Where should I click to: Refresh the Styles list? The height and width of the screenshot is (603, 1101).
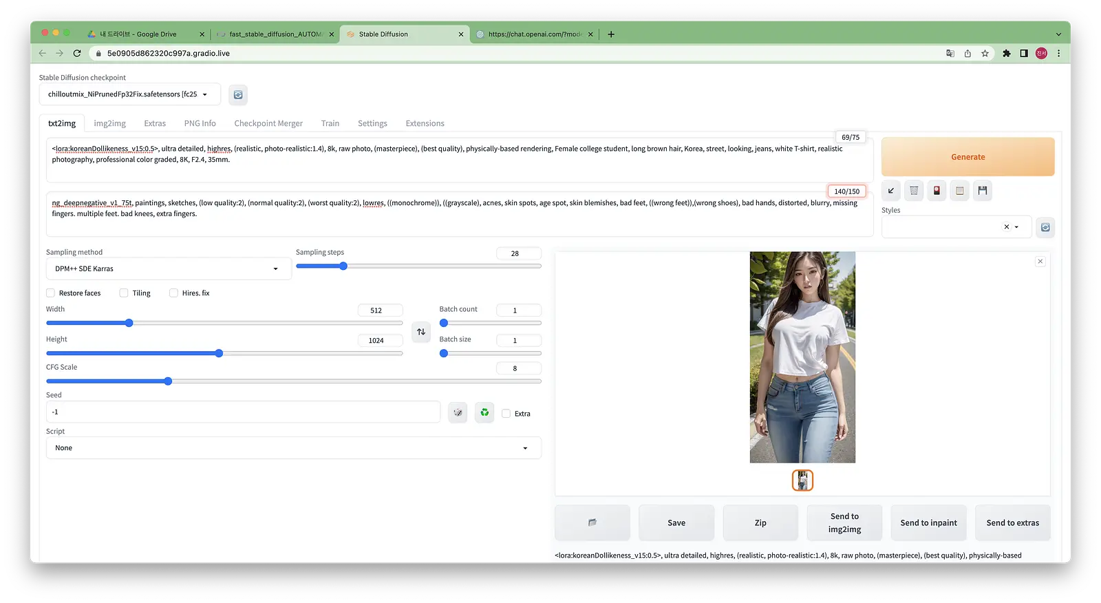[1045, 227]
